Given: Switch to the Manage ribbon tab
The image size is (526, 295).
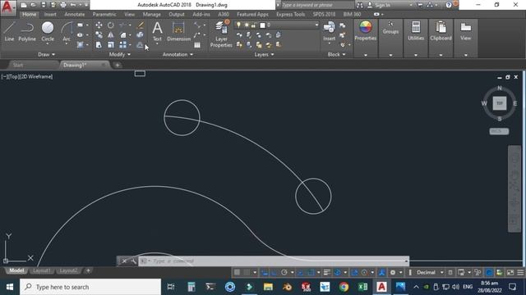Looking at the screenshot, I should click(x=151, y=15).
